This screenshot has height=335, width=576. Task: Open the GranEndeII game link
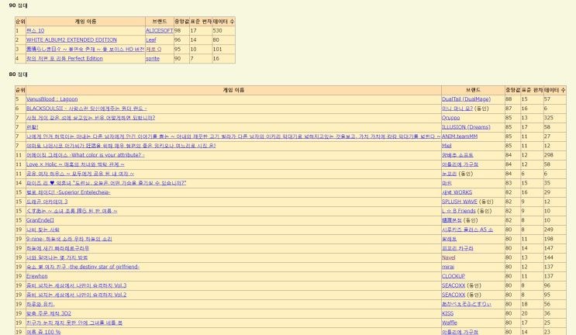(x=40, y=220)
